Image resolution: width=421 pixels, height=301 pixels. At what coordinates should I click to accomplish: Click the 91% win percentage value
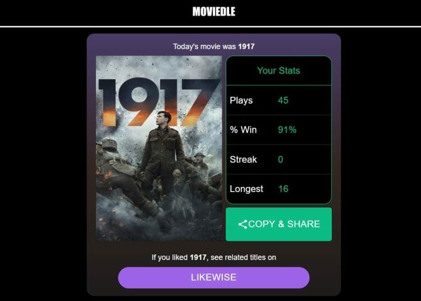pyautogui.click(x=287, y=130)
